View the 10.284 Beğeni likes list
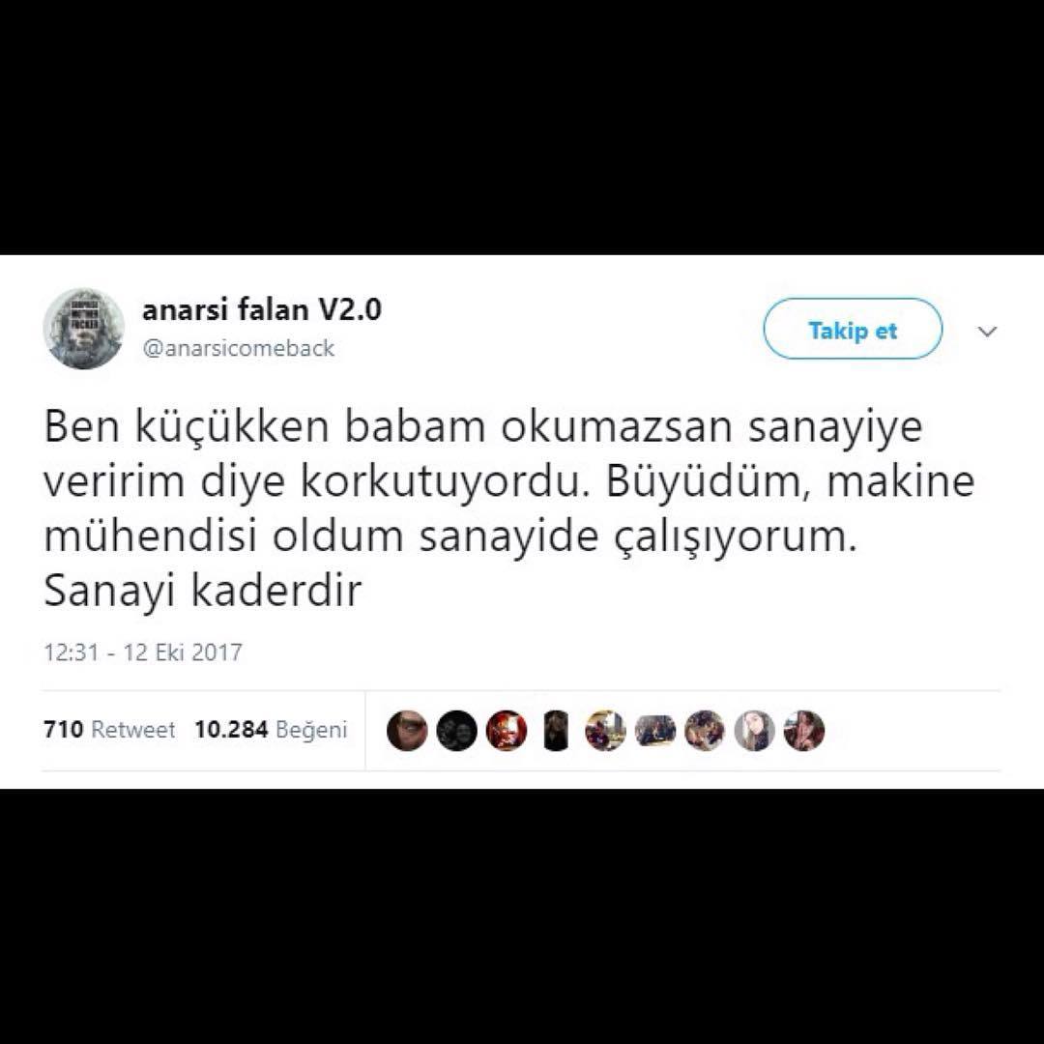Viewport: 1044px width, 1044px height. tap(271, 730)
